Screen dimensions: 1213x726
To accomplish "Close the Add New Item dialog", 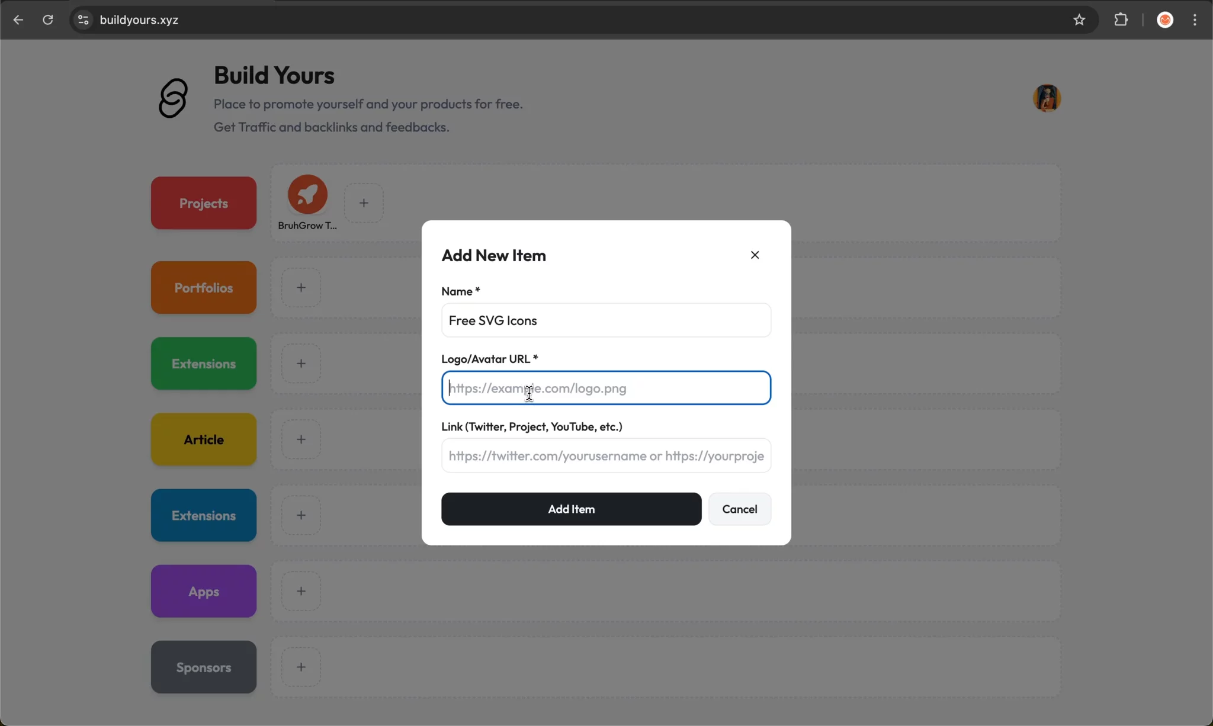I will coord(755,255).
